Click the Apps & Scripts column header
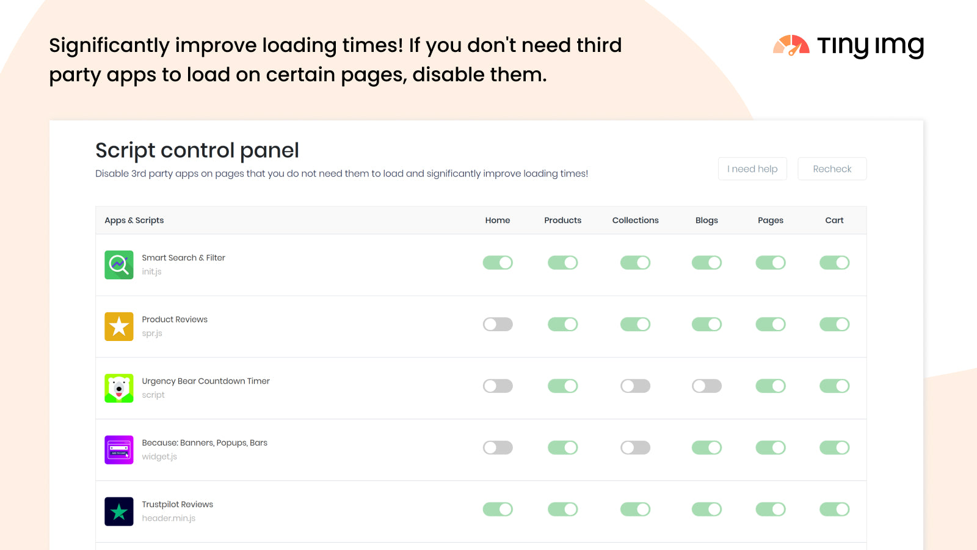 coord(134,220)
